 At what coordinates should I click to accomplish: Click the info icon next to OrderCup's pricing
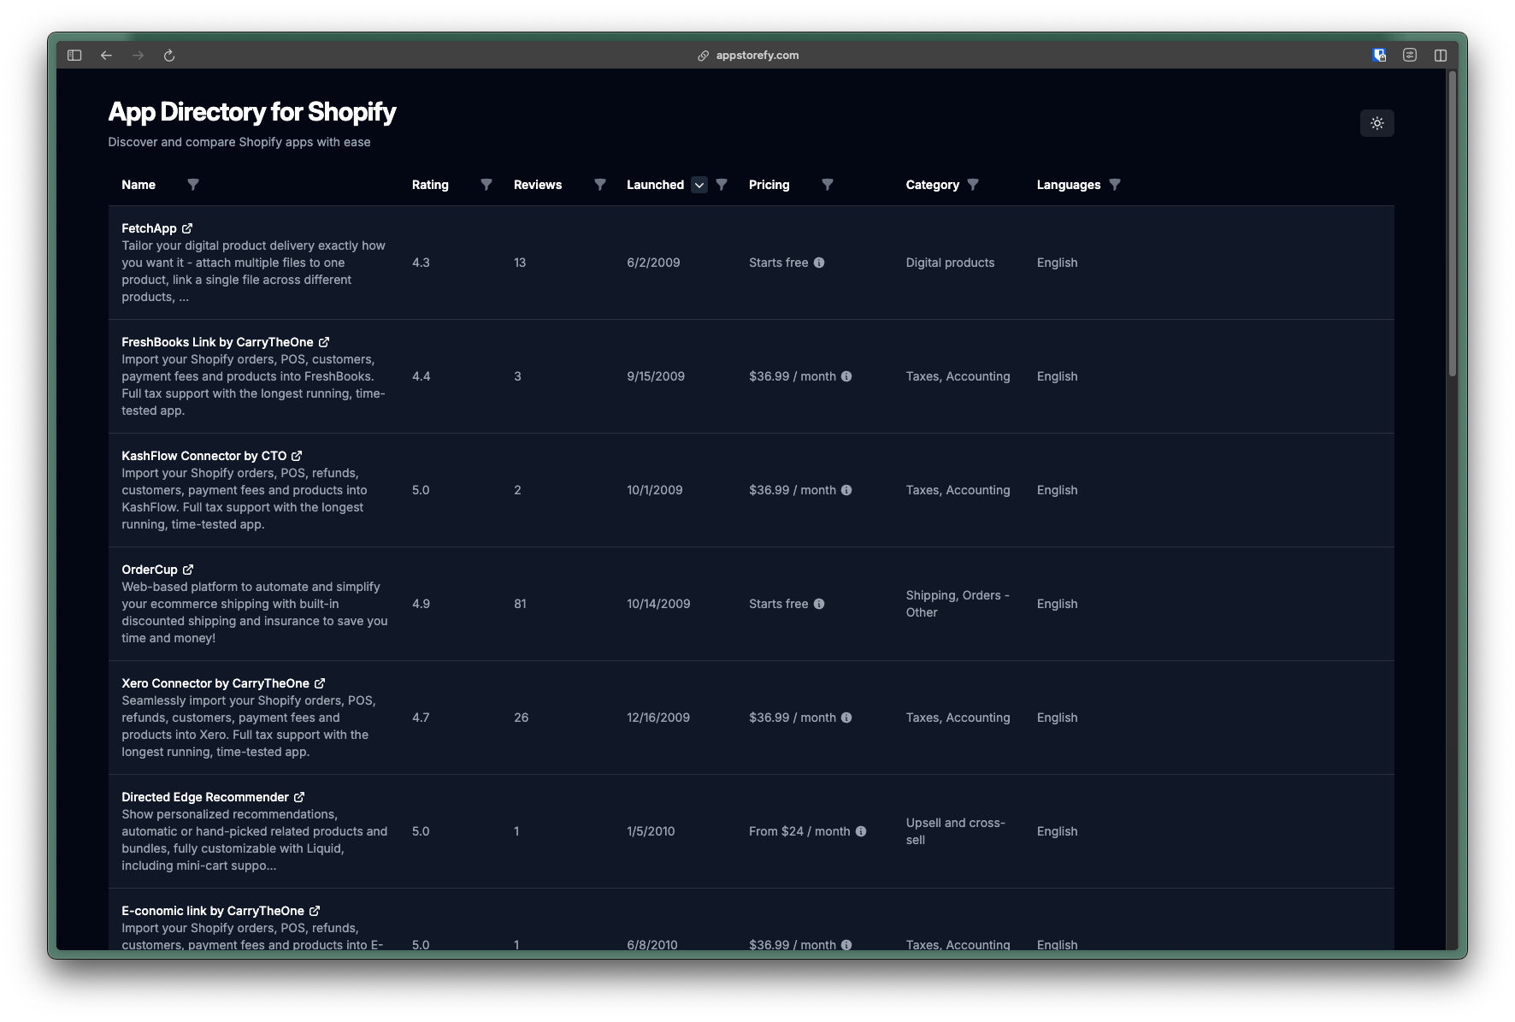tap(819, 604)
